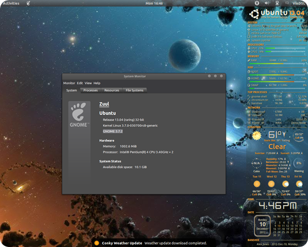The image size is (308, 247).
Task: Click the Monday 10 December date box
Action: pos(263,226)
